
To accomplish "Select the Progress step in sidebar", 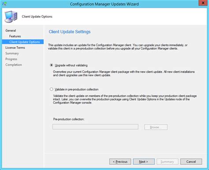I will (11, 59).
